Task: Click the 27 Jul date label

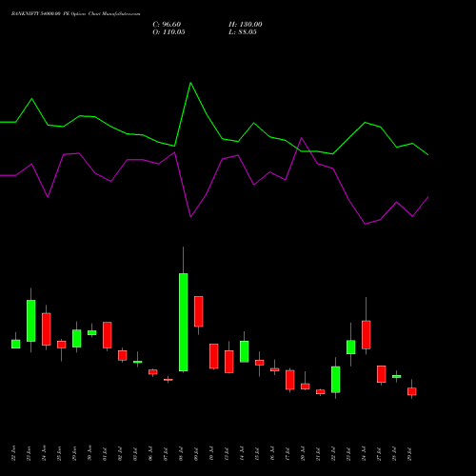Action: coord(379,453)
